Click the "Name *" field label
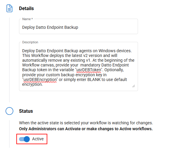Image resolution: width=171 pixels, height=151 pixels. [27, 19]
